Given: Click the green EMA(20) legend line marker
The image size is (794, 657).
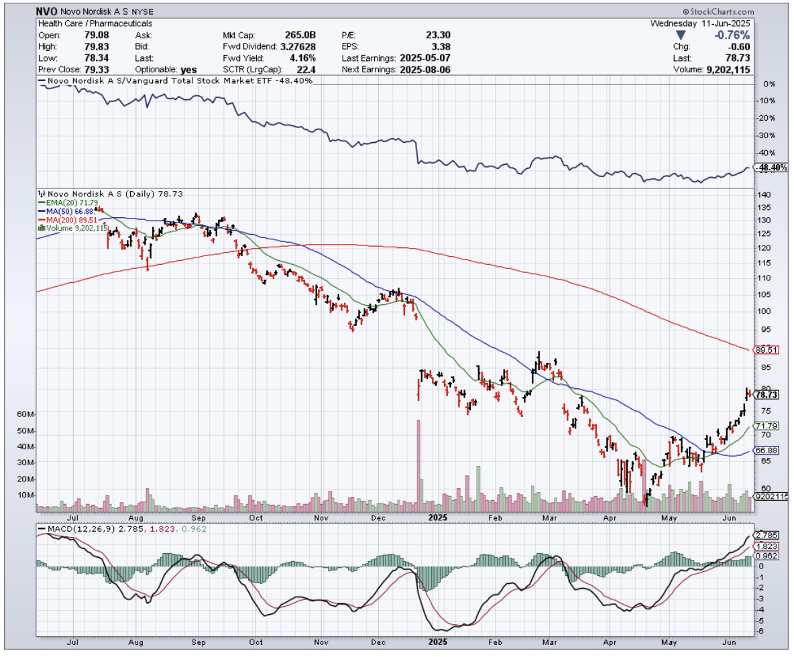Looking at the screenshot, I should click(41, 202).
